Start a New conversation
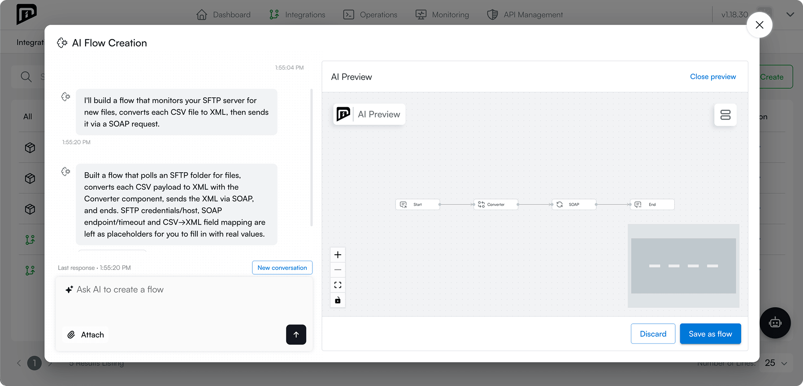This screenshot has width=803, height=386. 282,268
